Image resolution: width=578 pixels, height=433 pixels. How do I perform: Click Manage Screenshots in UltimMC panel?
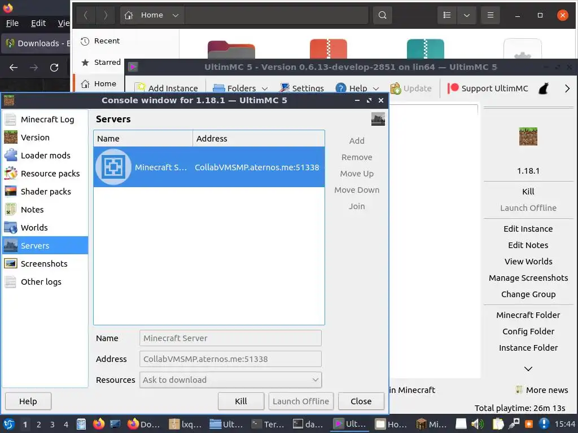(528, 278)
